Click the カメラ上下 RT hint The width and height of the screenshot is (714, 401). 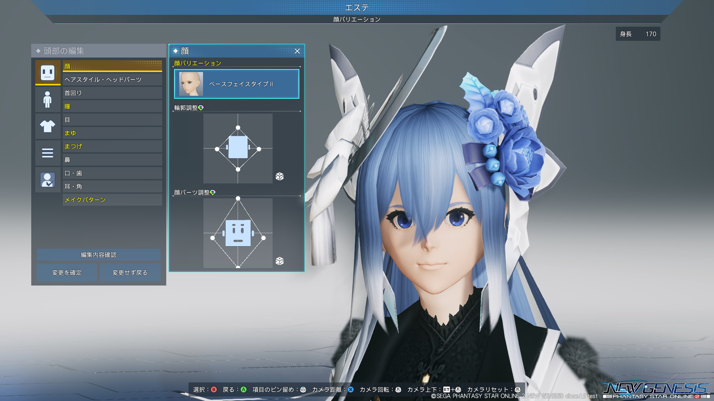pos(434,389)
